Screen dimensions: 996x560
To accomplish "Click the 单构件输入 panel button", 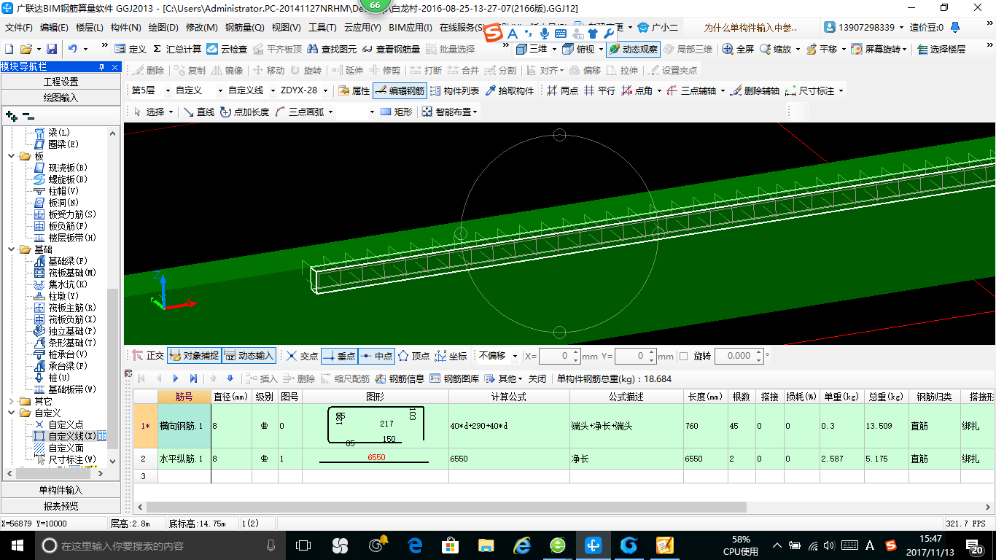I will 61,490.
